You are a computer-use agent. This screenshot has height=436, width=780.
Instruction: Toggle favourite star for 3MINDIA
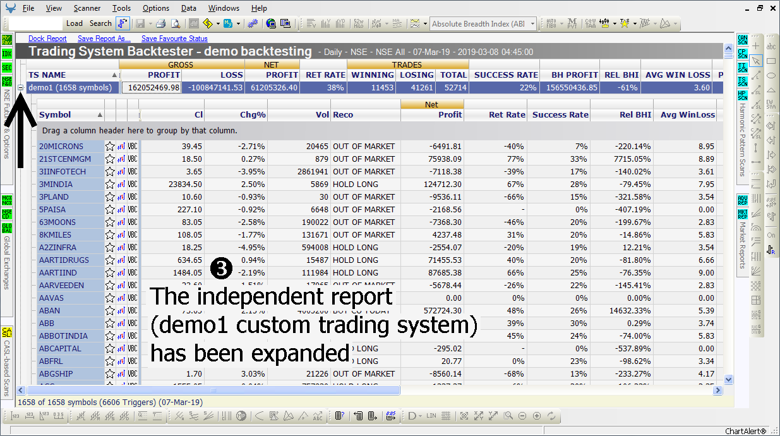pos(110,184)
